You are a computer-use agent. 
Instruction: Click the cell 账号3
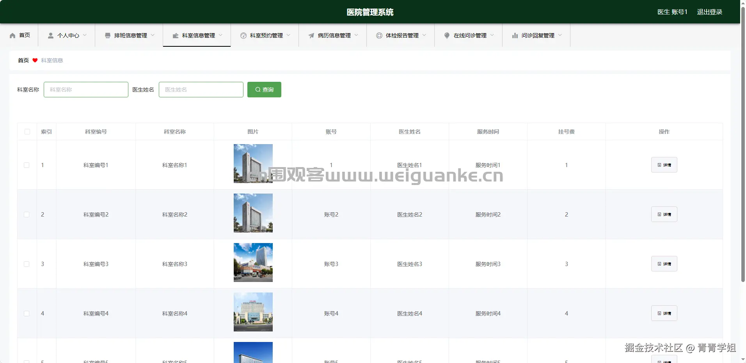331,264
